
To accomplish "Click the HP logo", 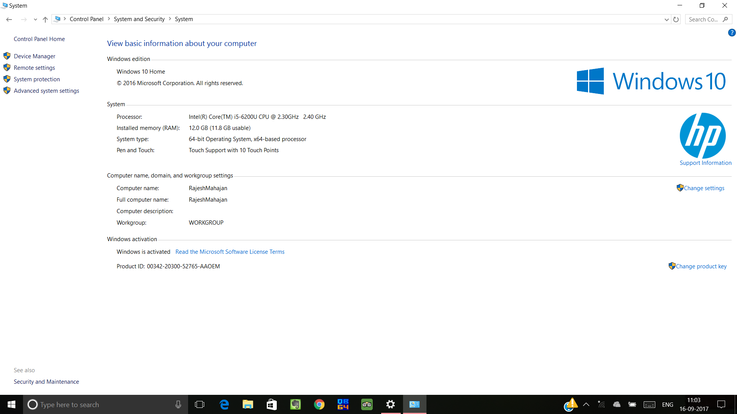I will coord(702,136).
